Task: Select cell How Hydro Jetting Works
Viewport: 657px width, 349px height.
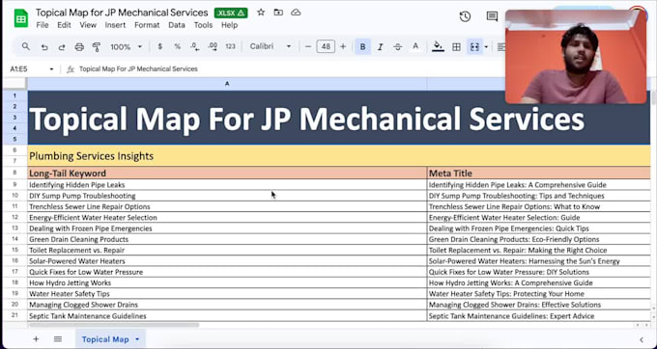Action: coord(227,282)
